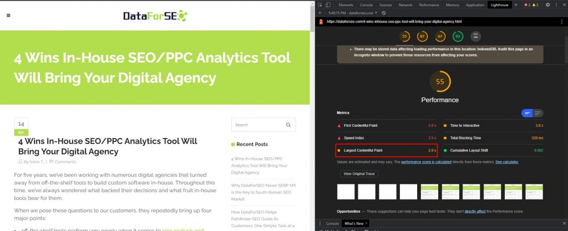Open the article title link beside the date badge
This screenshot has width=568, height=231.
click(x=108, y=146)
